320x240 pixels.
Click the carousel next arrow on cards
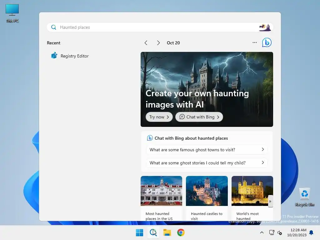tap(270, 201)
